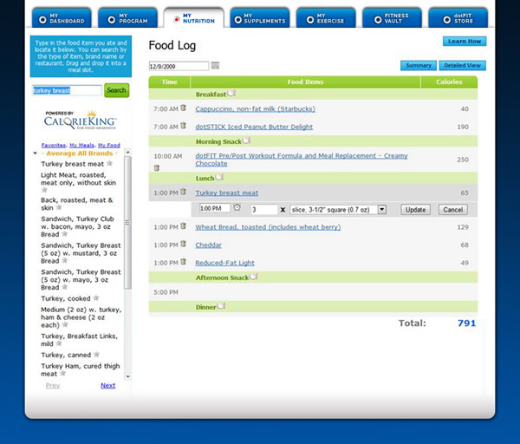The image size is (520, 444).
Task: Open the serving size dropdown showing slice
Action: click(338, 210)
